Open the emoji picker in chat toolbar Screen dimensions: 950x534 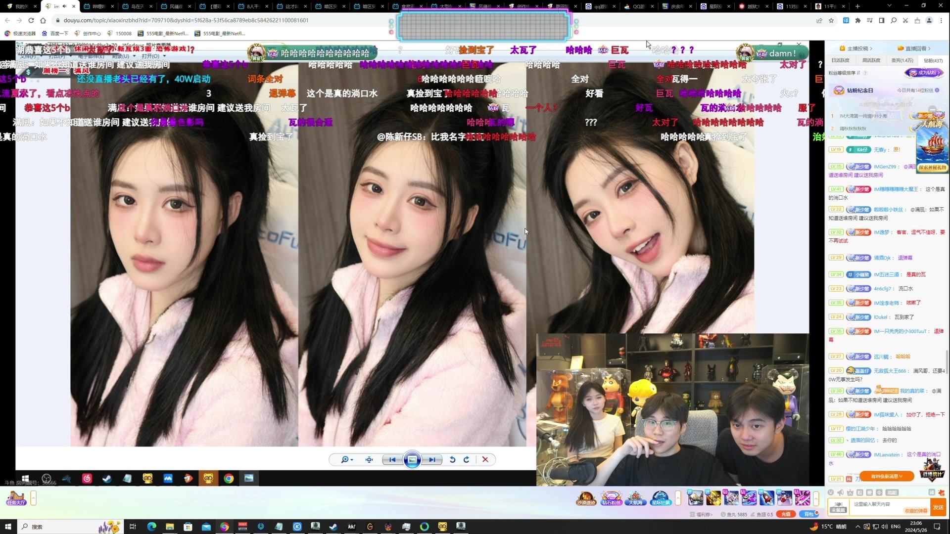831,492
